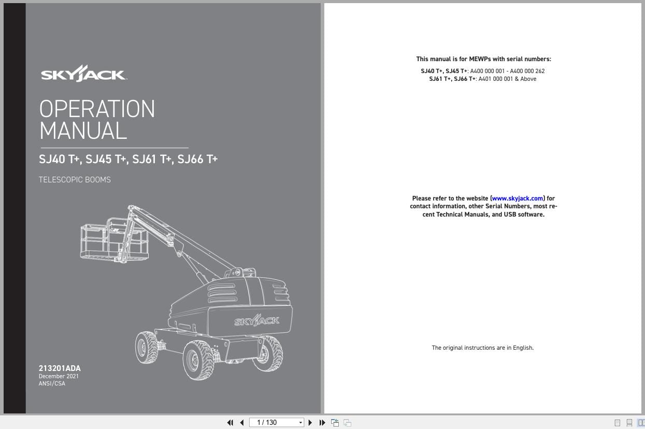Image resolution: width=645 pixels, height=429 pixels.
Task: Select the single page view icon
Action: coord(618,423)
